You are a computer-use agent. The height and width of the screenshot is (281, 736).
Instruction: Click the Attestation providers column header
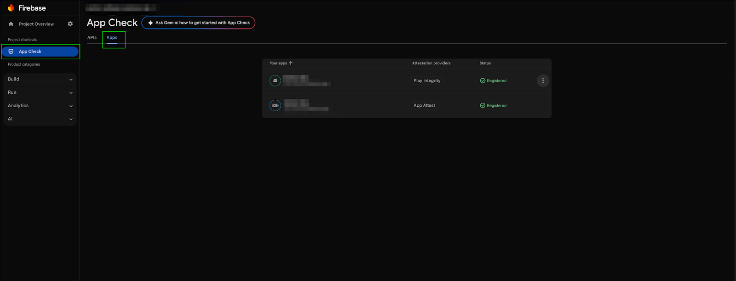click(x=431, y=63)
